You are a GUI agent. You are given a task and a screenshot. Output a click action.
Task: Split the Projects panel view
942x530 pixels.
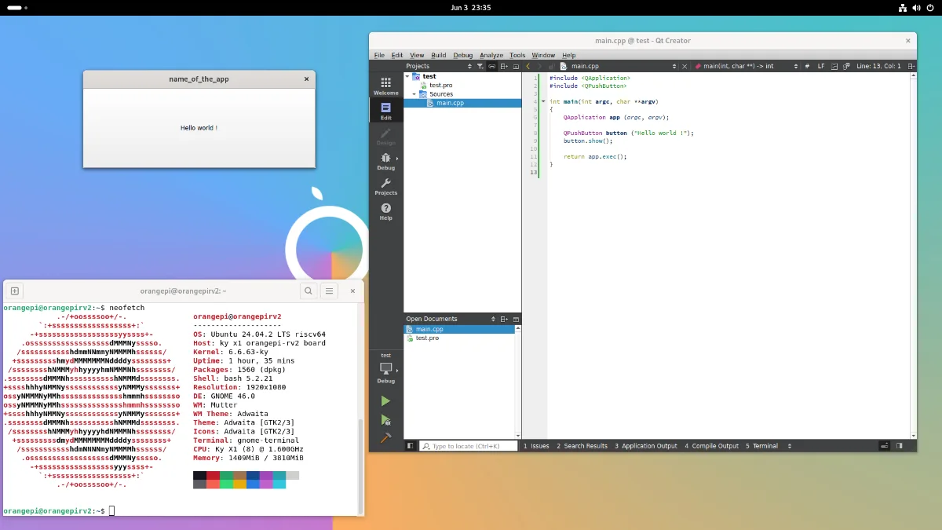pos(505,66)
